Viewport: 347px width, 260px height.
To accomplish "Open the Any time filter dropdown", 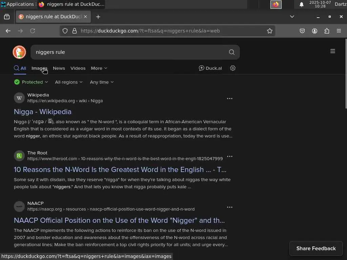I will point(102,82).
